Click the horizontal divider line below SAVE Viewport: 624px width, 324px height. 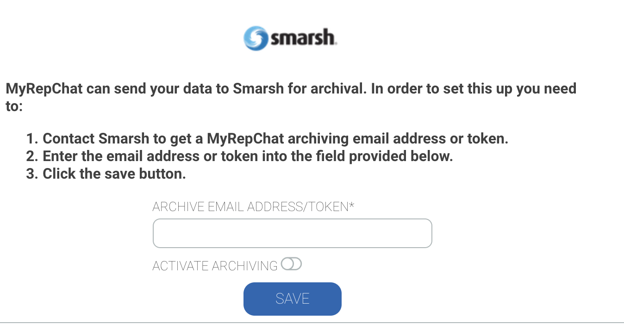point(312,322)
